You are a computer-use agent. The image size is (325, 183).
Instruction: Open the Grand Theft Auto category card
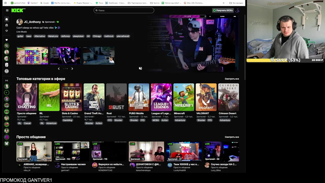pos(94,97)
